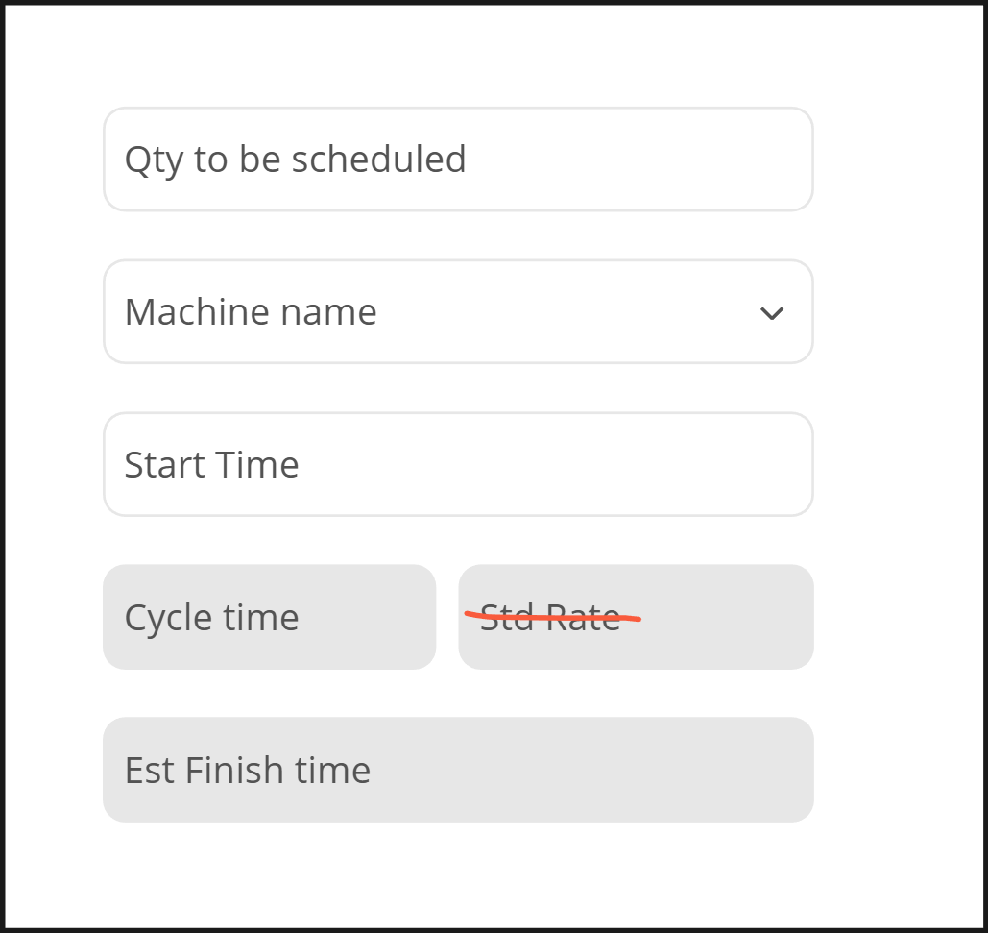Click the Est Finish time field
988x933 pixels.
pos(458,770)
